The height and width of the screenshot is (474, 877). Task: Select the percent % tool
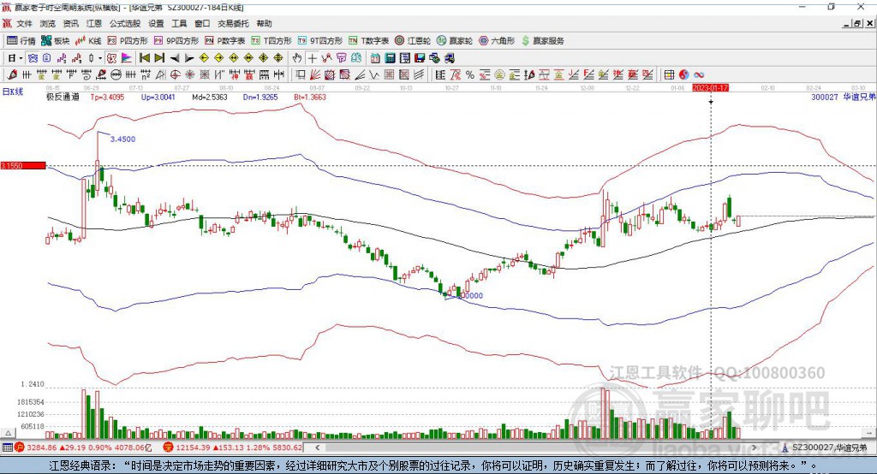click(470, 75)
